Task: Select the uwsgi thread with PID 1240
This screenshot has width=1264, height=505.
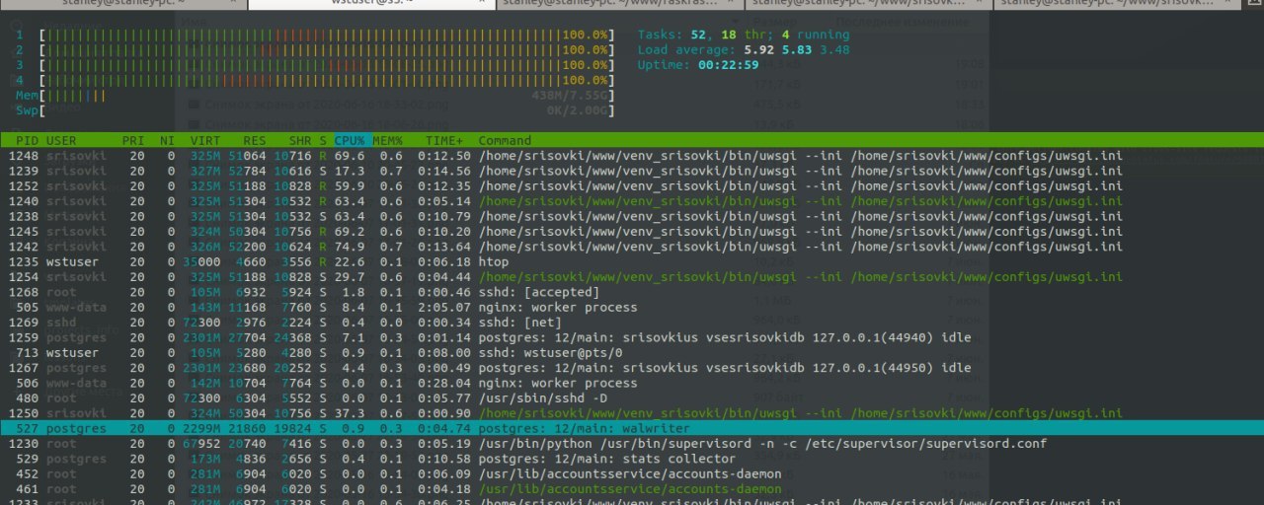Action: 632,201
